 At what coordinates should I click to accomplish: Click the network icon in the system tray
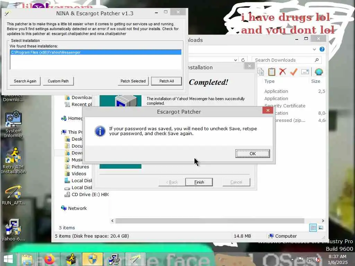point(309,259)
